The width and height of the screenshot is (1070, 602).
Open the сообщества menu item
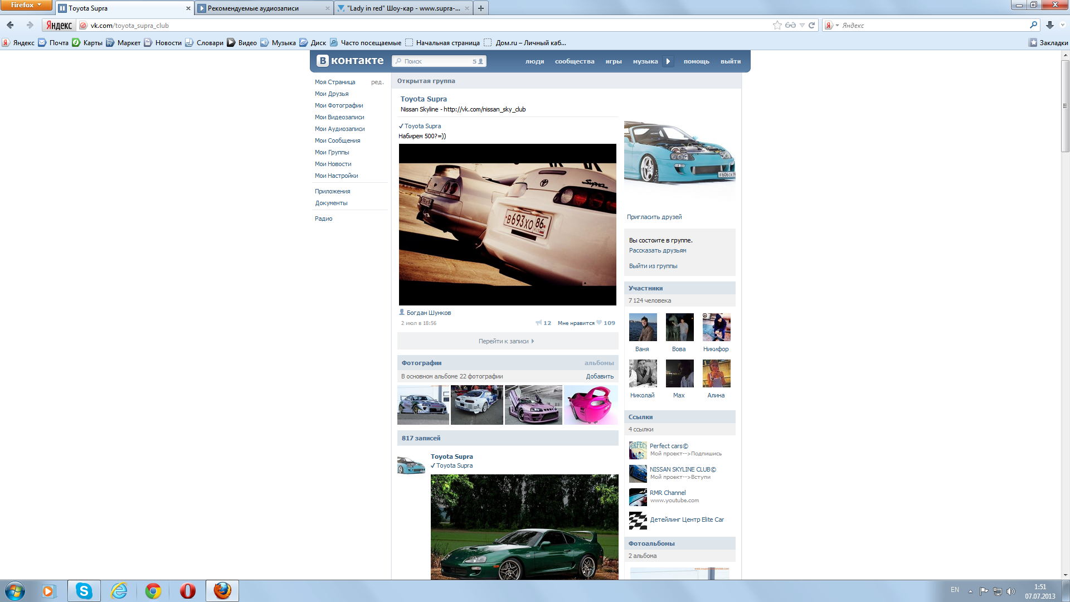click(x=574, y=61)
